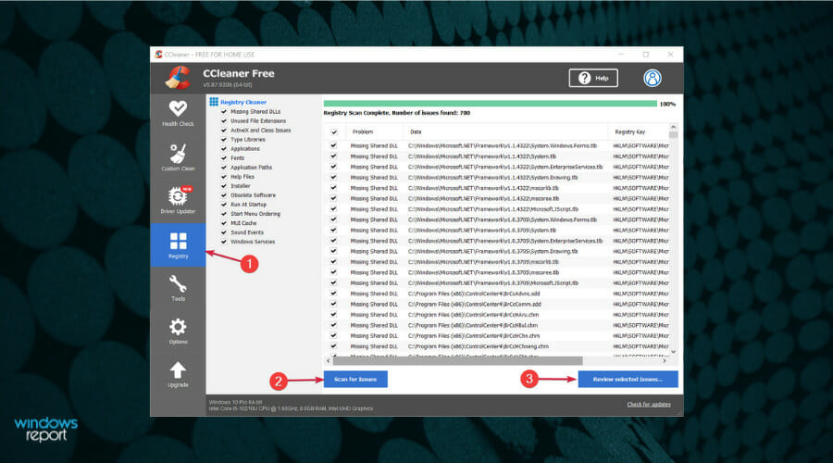
Task: Click the results list scroll-down arrow
Action: 673,351
